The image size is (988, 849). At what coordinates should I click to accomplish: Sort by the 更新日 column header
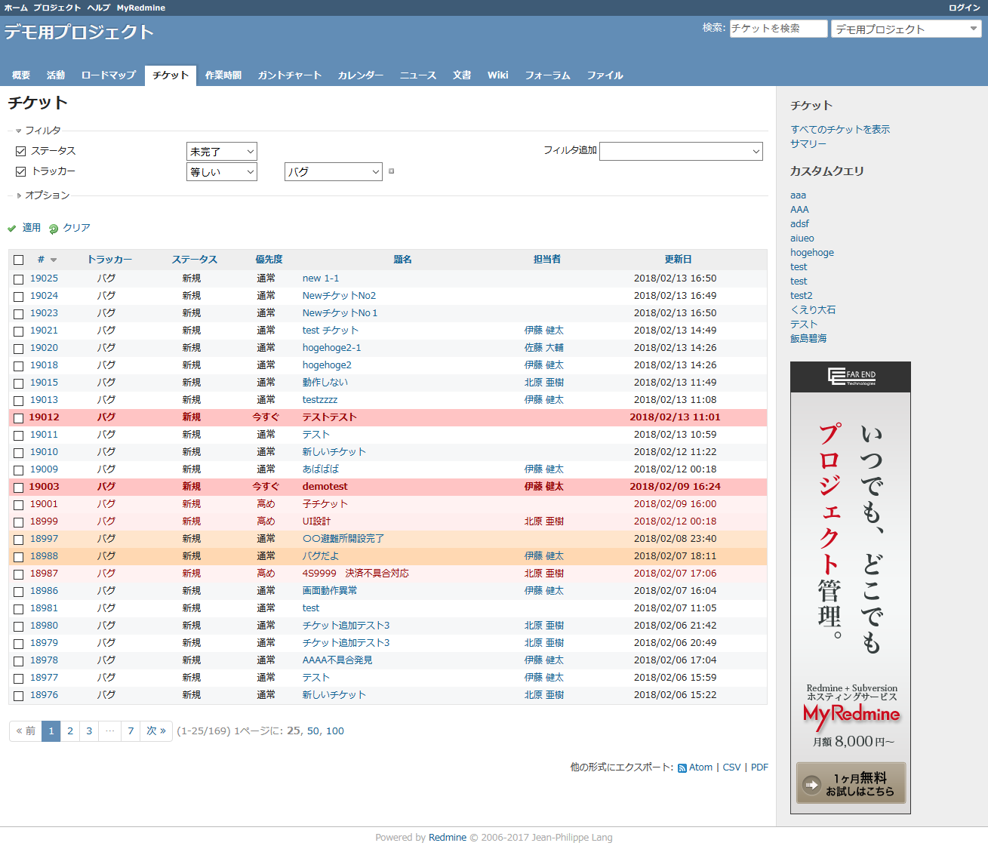[678, 260]
